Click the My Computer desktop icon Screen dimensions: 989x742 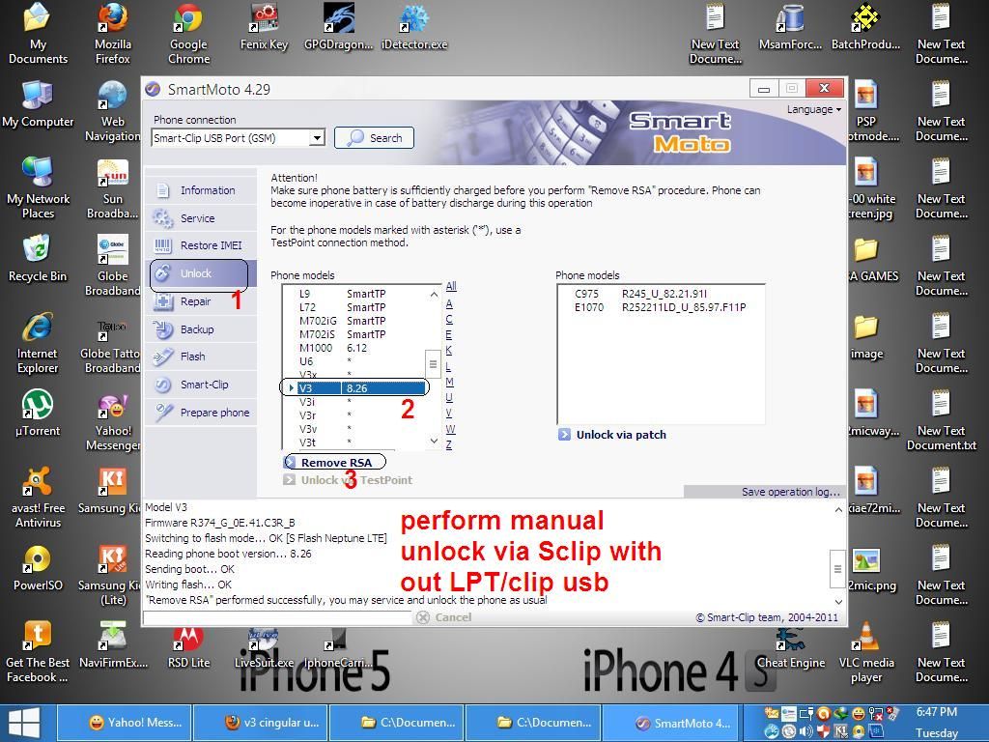coord(38,104)
